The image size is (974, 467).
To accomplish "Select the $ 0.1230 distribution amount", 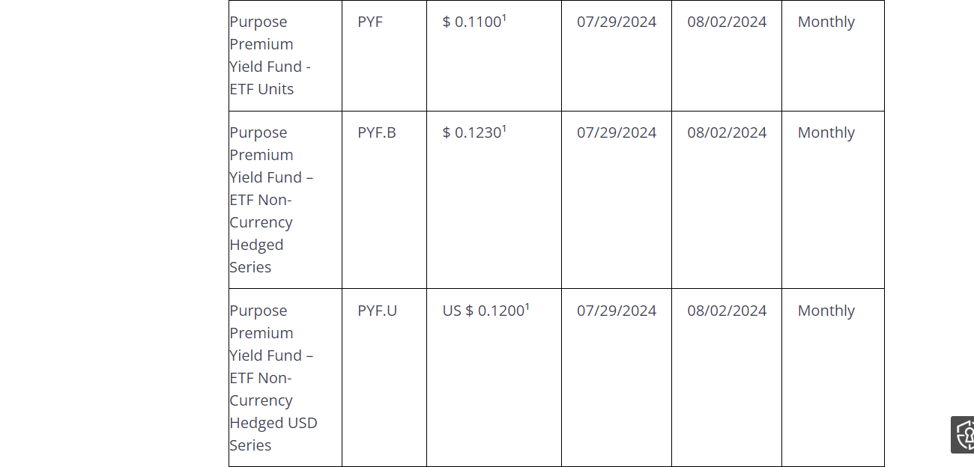I will click(472, 132).
